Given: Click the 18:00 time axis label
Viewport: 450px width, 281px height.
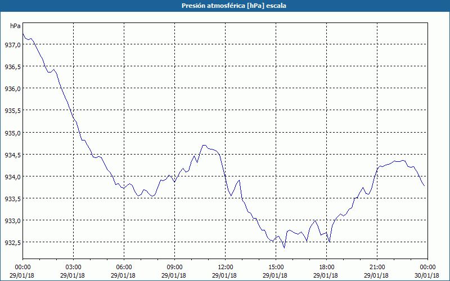Looking at the screenshot, I should 327,268.
